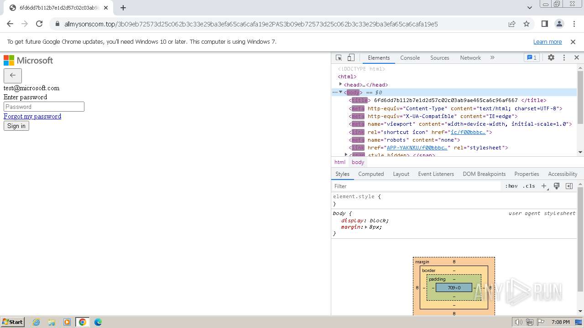Screen dimensions: 584x328
Task: Click the address bar URL
Action: pos(251,24)
